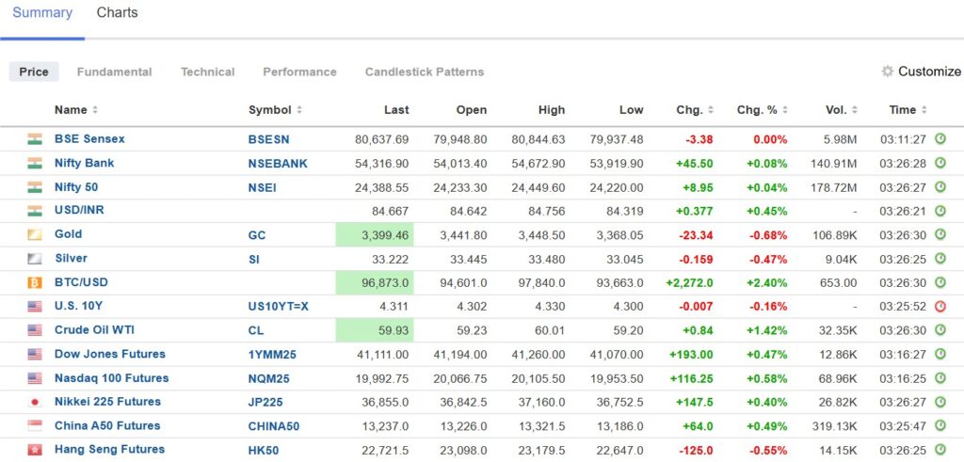Click the Hong Kong flag beside Hang Seng Futures
The height and width of the screenshot is (462, 964).
click(x=35, y=450)
